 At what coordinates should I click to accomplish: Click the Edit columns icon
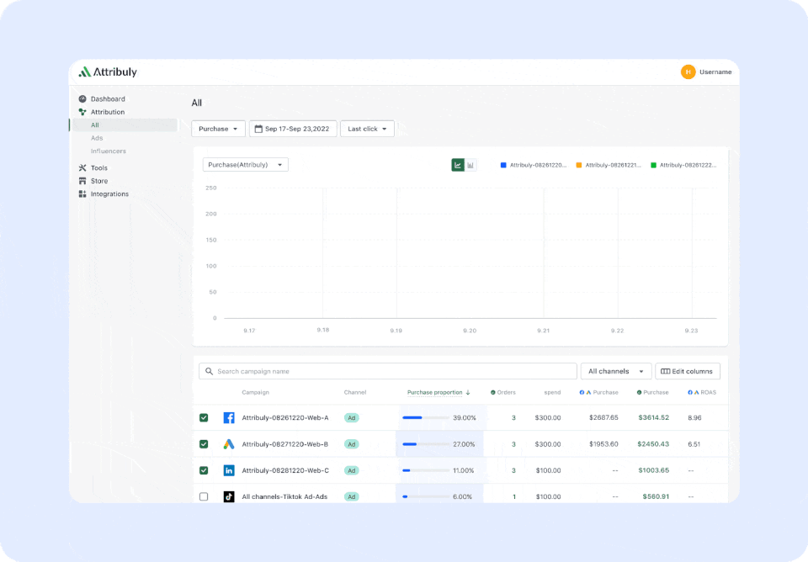(x=665, y=371)
